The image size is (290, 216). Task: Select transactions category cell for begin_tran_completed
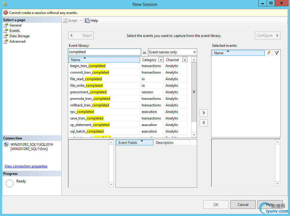[x=151, y=66]
